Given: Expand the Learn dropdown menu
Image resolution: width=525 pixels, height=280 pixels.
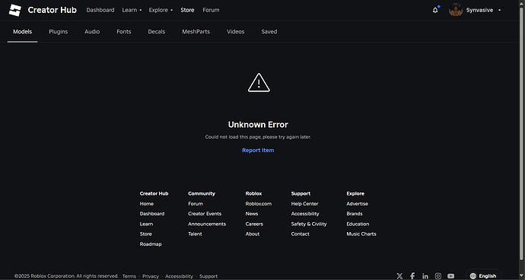Looking at the screenshot, I should 132,10.
